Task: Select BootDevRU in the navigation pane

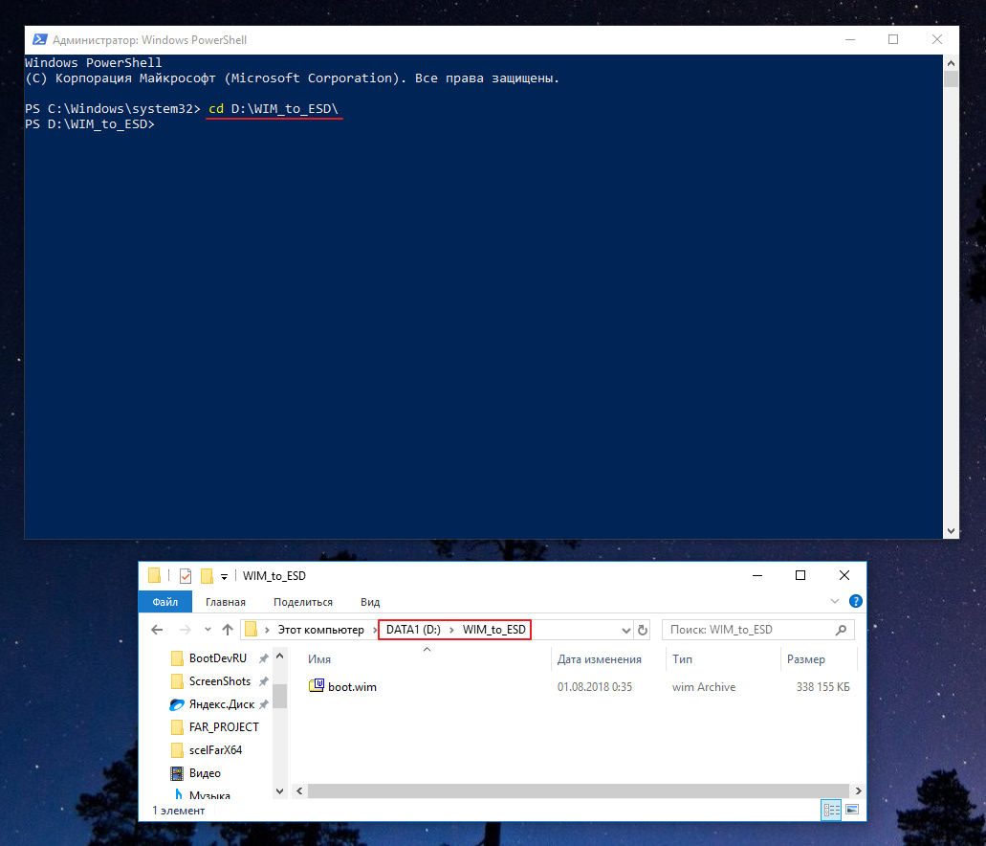Action: 218,658
